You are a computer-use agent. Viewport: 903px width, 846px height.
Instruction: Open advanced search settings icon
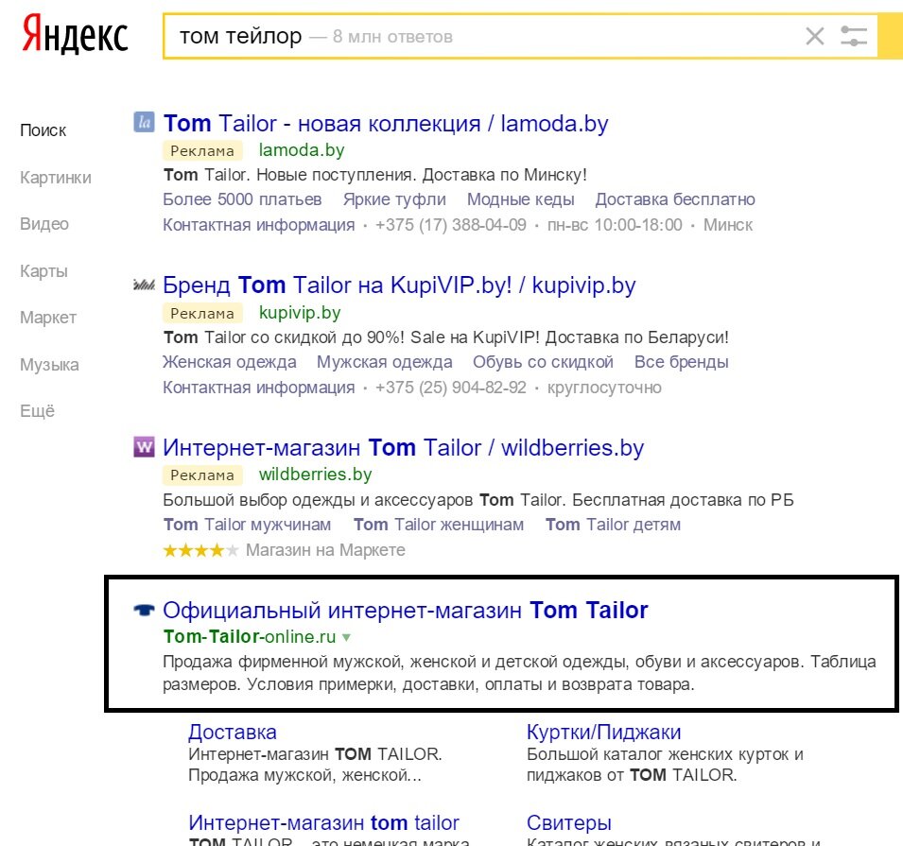tap(854, 35)
